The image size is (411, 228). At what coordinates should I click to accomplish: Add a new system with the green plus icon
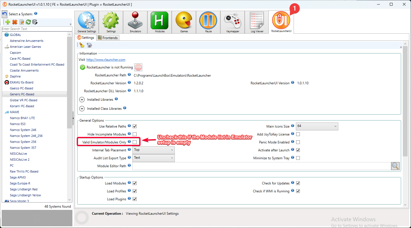8,22
